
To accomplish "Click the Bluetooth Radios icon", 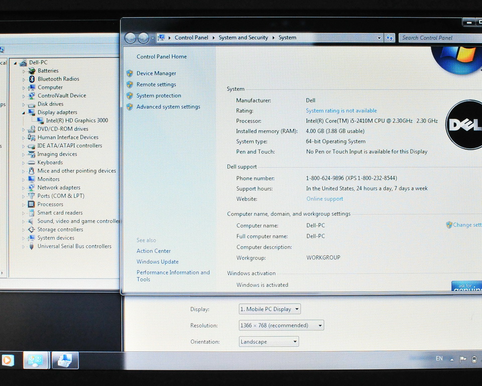I will click(x=32, y=79).
